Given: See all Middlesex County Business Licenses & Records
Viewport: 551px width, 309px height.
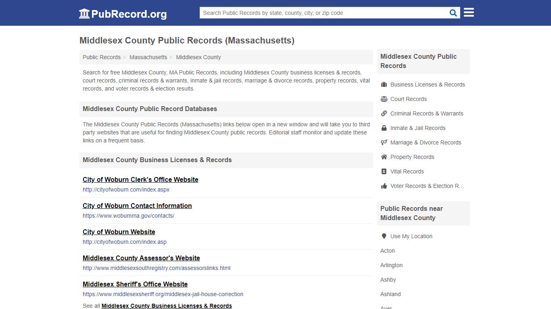Looking at the screenshot, I should 167,306.
